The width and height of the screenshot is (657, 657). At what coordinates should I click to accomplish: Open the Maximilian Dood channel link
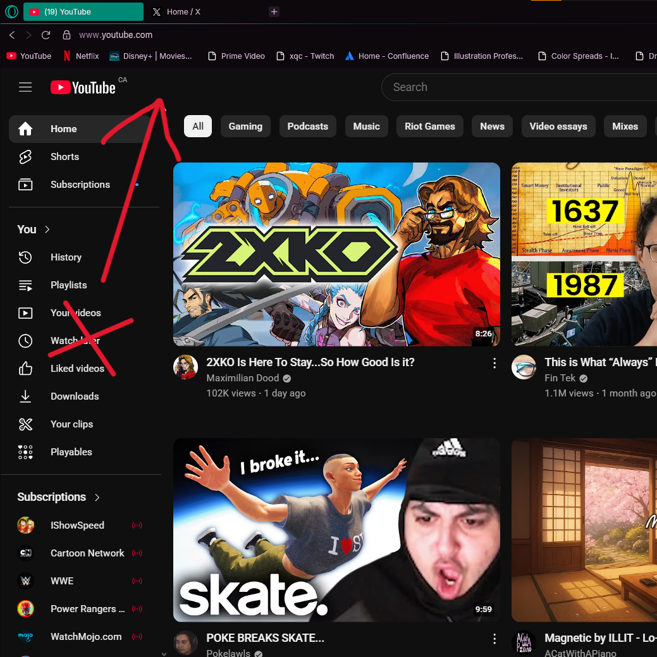(x=242, y=378)
